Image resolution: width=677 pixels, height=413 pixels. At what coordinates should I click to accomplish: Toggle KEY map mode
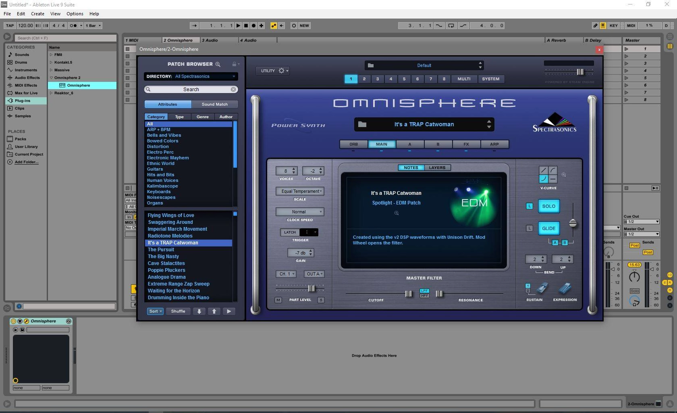click(613, 25)
